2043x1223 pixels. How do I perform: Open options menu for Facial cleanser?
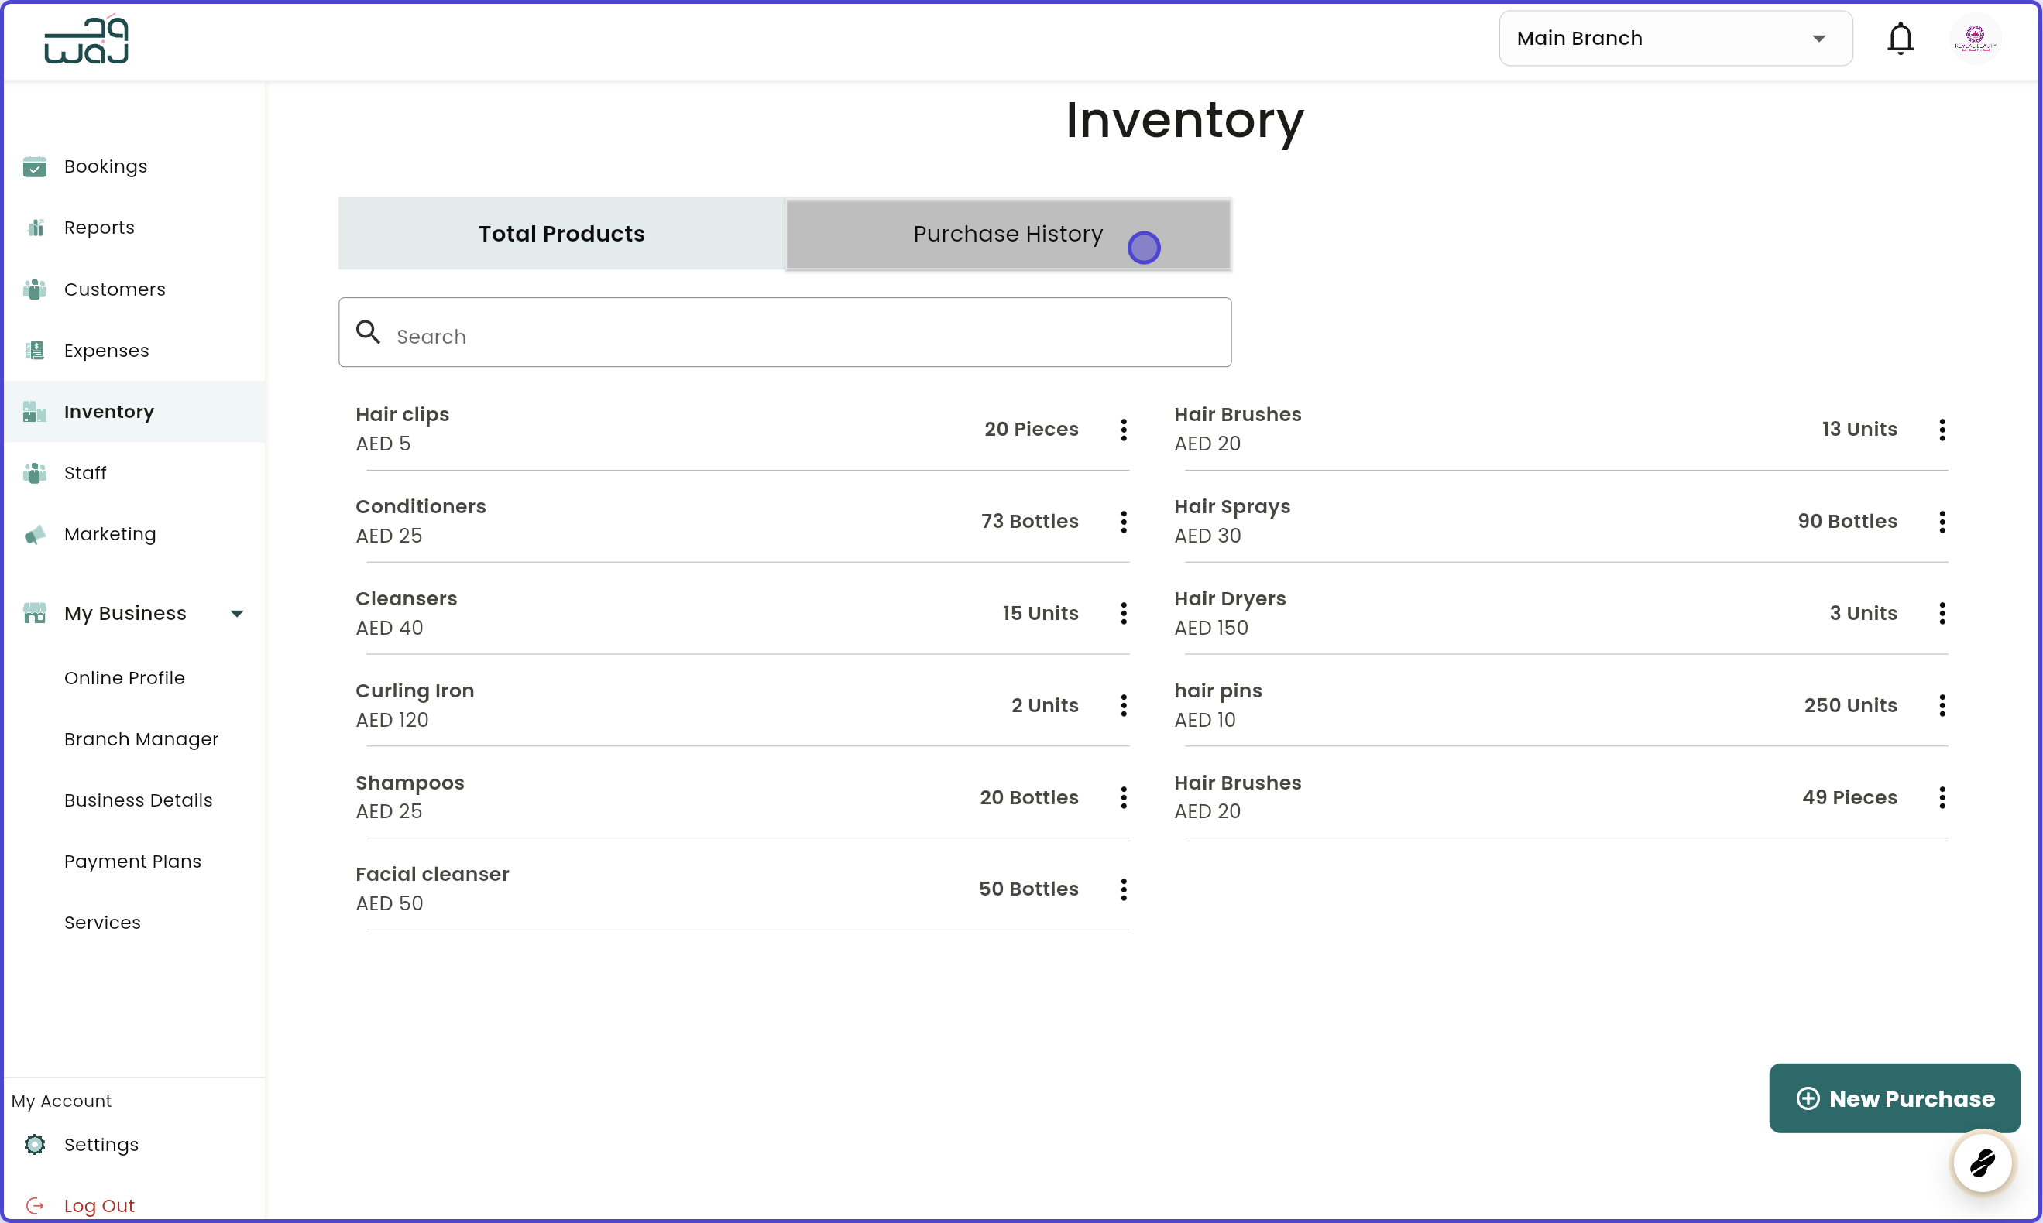(x=1123, y=889)
